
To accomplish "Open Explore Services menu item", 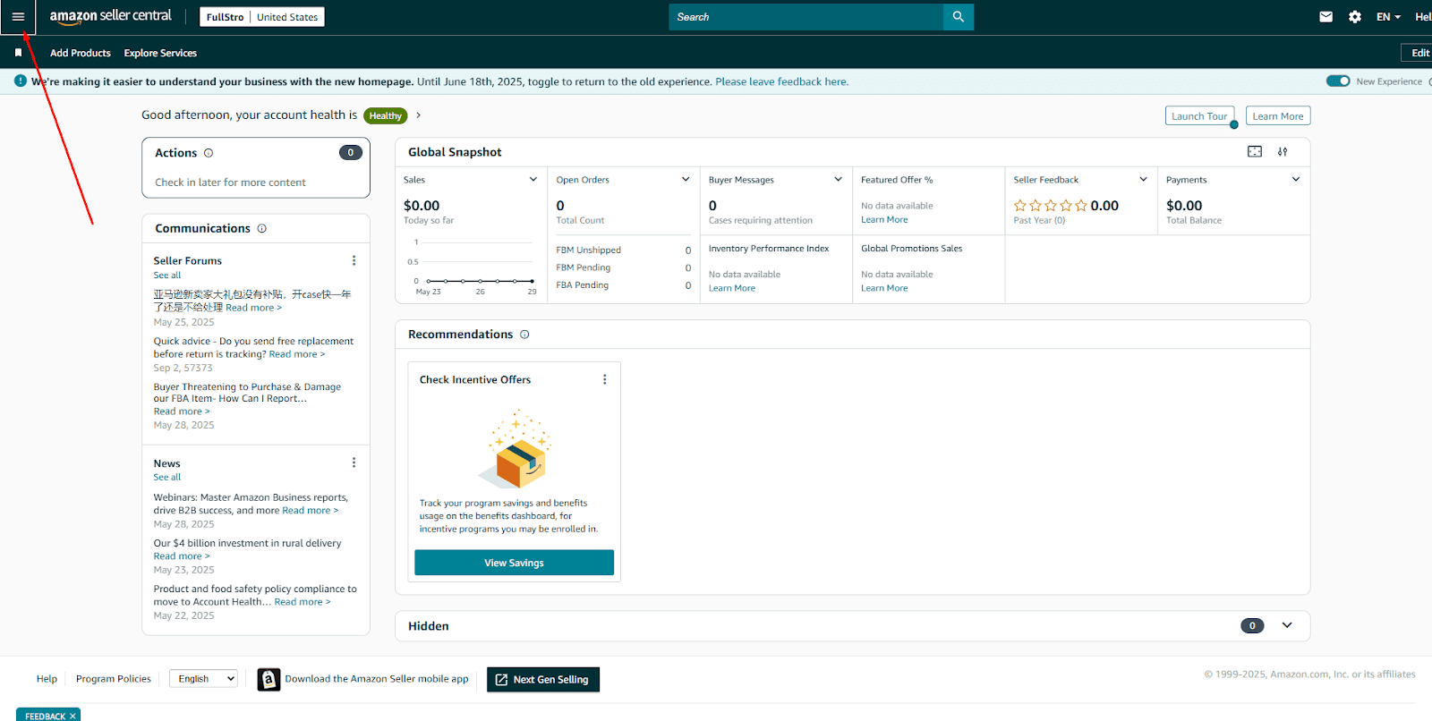I will 160,53.
